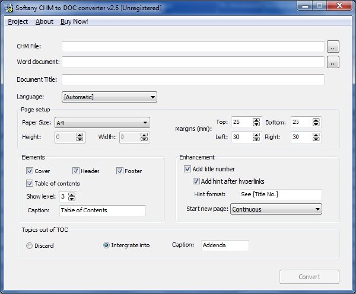Uncheck the Footer checkbox
The image size is (356, 294).
coord(120,171)
